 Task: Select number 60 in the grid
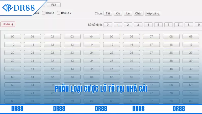13,85
